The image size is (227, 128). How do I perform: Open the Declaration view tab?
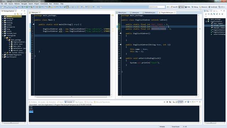coord(51,102)
